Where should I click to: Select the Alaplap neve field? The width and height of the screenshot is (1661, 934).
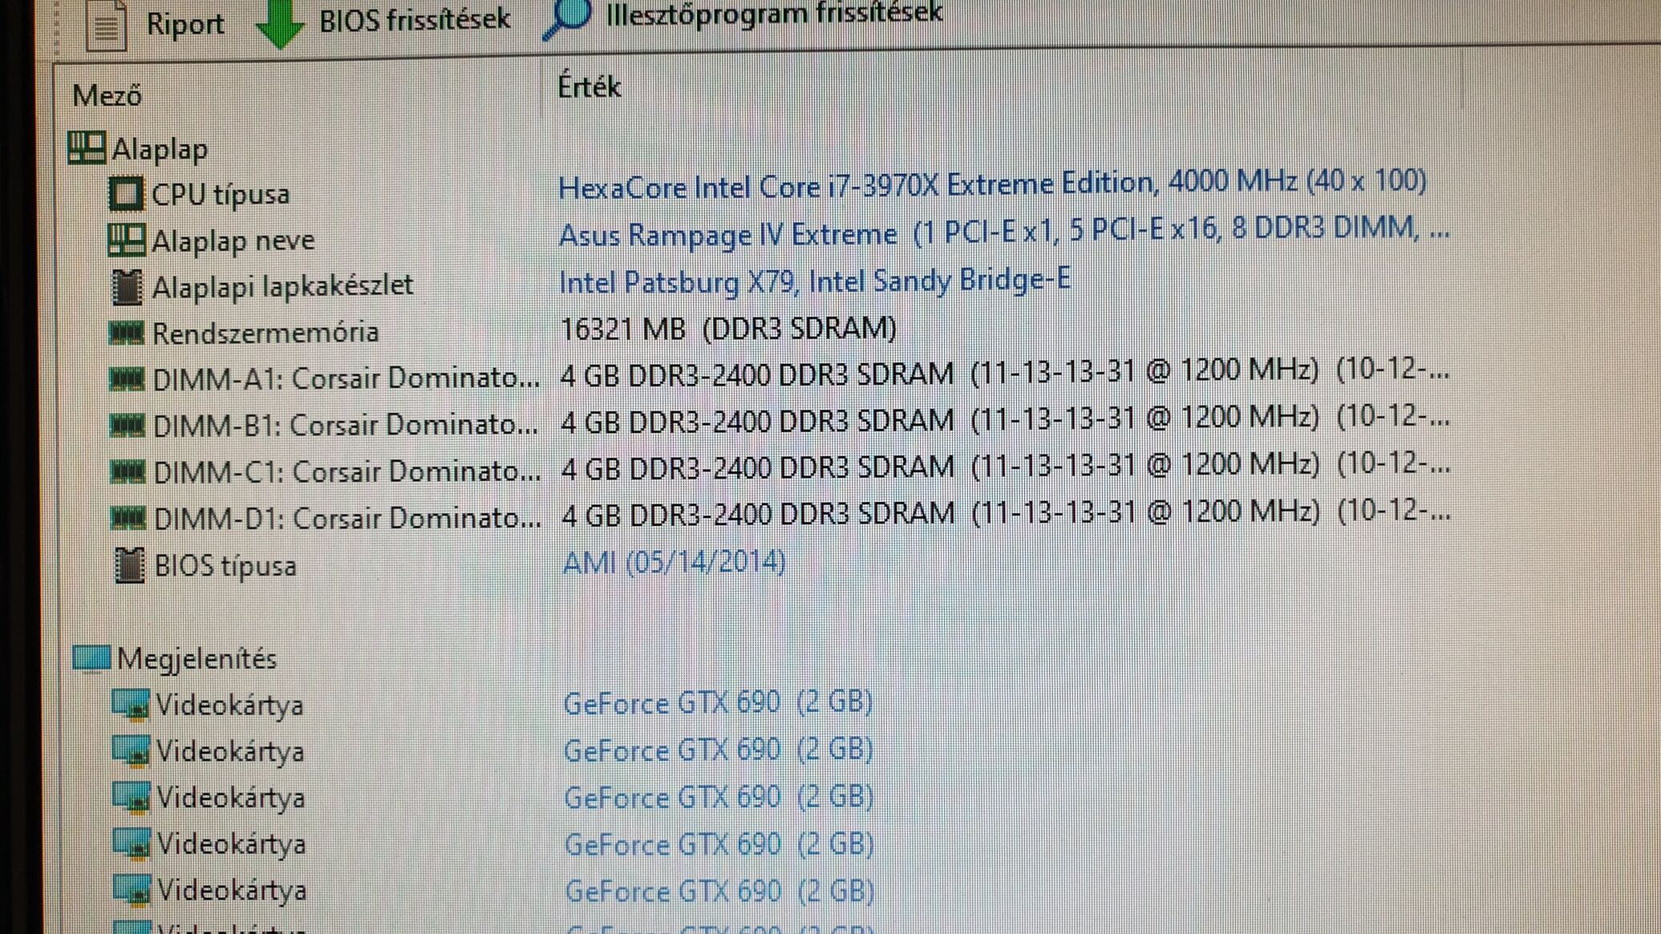tap(233, 241)
